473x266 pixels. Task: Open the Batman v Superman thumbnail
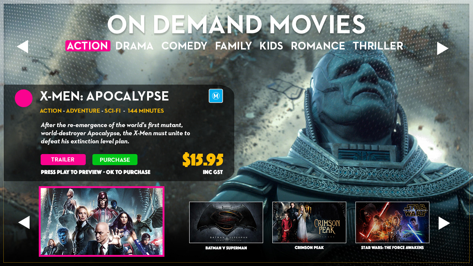tap(226, 222)
